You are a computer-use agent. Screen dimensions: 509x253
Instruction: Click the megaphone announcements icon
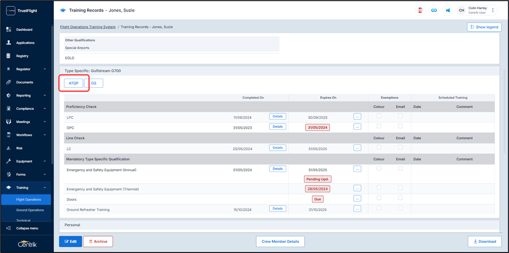point(447,10)
